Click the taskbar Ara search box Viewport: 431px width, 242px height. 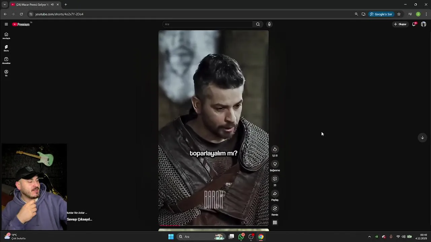[x=201, y=237]
